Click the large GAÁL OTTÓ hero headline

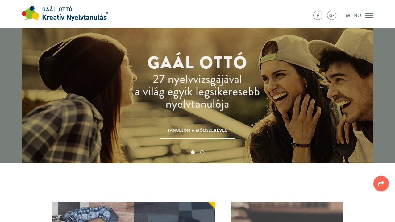(197, 63)
